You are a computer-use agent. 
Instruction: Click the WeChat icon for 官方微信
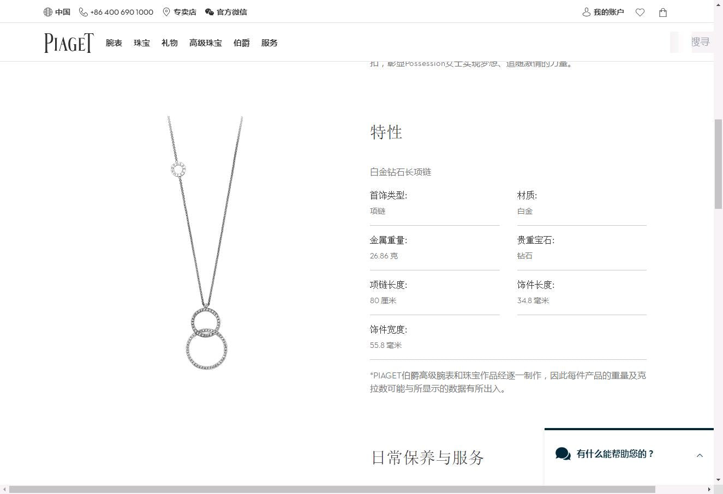pyautogui.click(x=210, y=12)
